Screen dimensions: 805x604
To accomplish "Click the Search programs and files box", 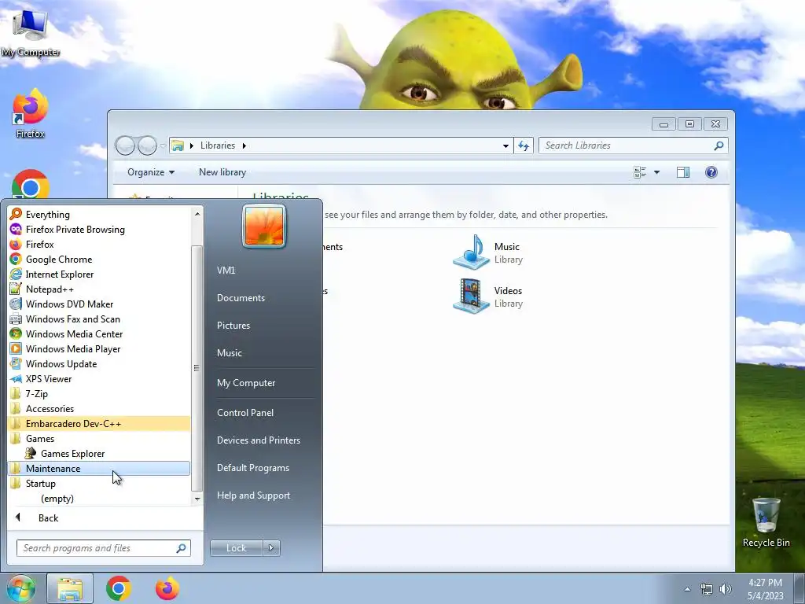I will [x=103, y=548].
